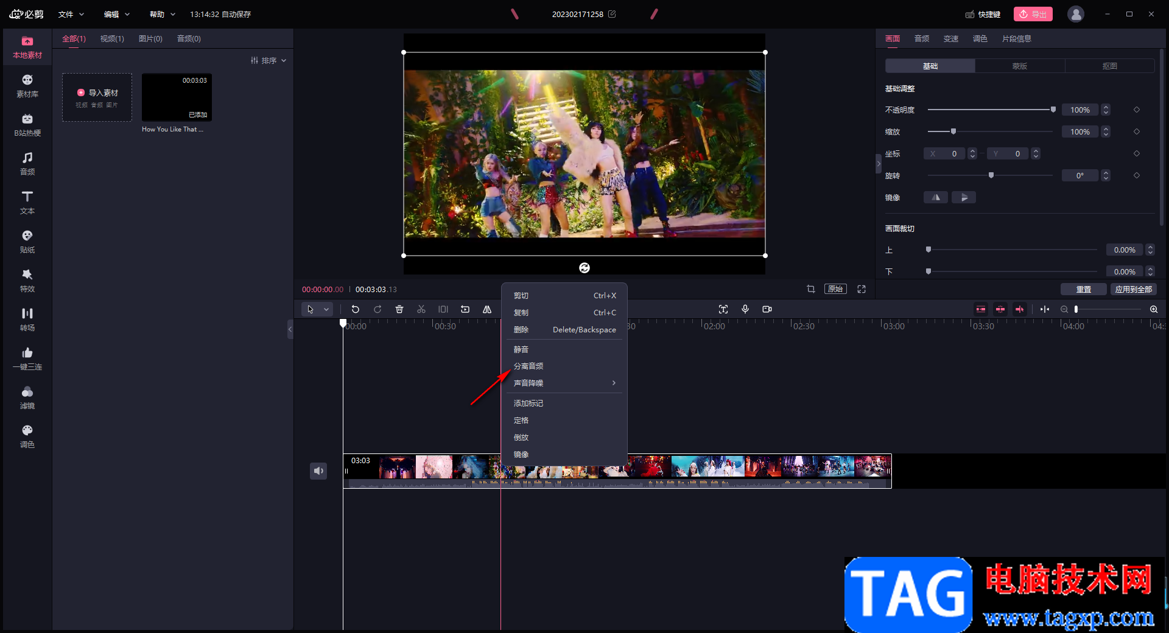Open the filters (滤镜) panel
1169x633 pixels.
[x=27, y=398]
